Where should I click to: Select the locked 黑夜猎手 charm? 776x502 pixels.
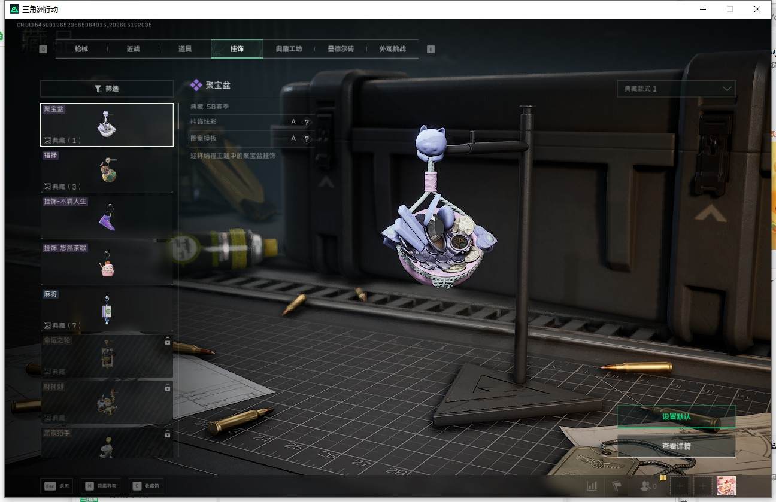[x=107, y=443]
